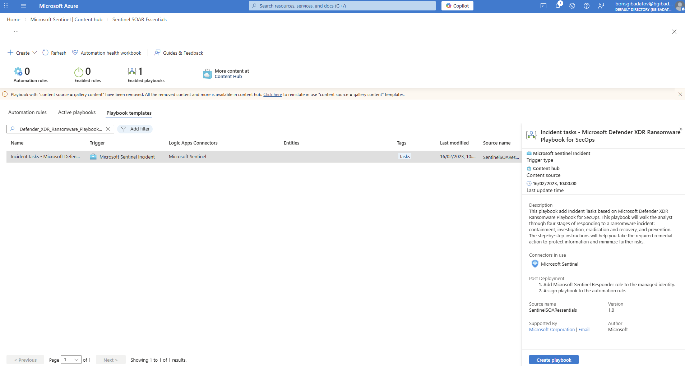This screenshot has width=685, height=366.
Task: Open the Microsoft Corporation support link
Action: coord(552,330)
